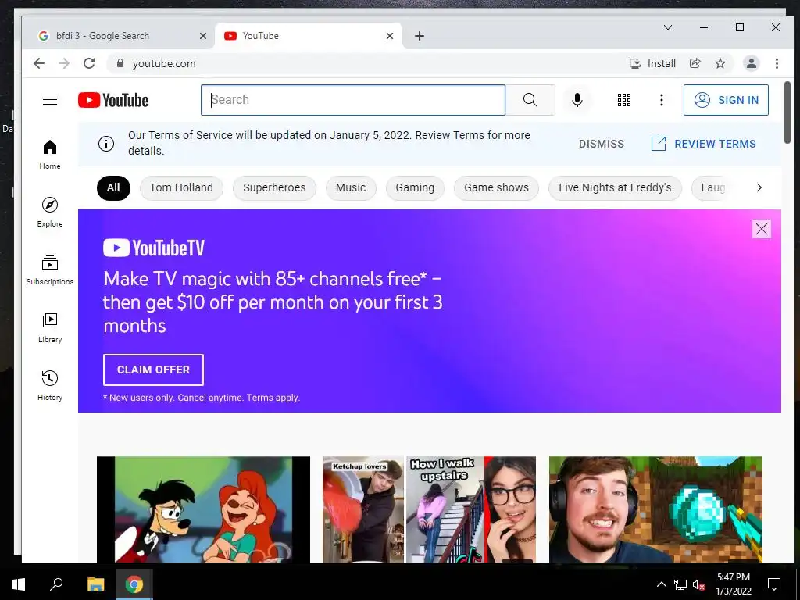The height and width of the screenshot is (600, 800).
Task: Open the Windows Start menu
Action: pyautogui.click(x=19, y=584)
